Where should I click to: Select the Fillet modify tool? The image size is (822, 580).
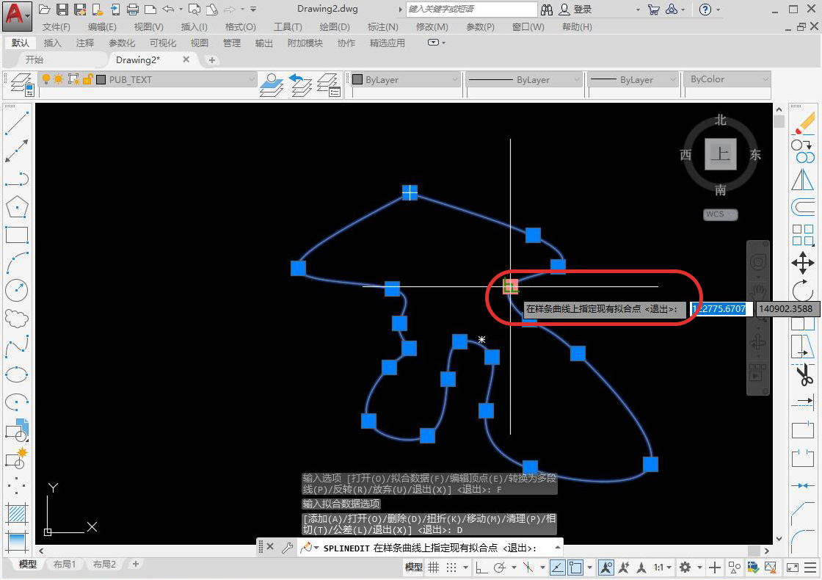tap(803, 541)
